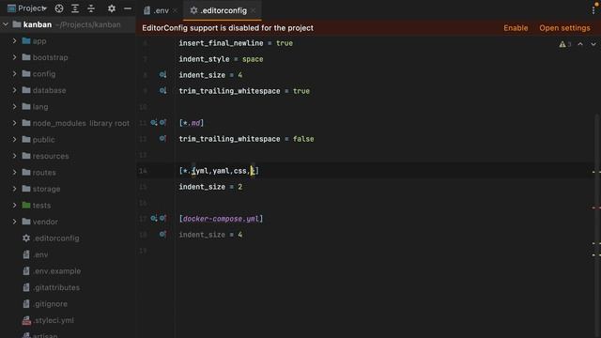Click gutter icon beside trim_trailing_whitespace = true
This screenshot has width=601, height=338.
point(162,91)
